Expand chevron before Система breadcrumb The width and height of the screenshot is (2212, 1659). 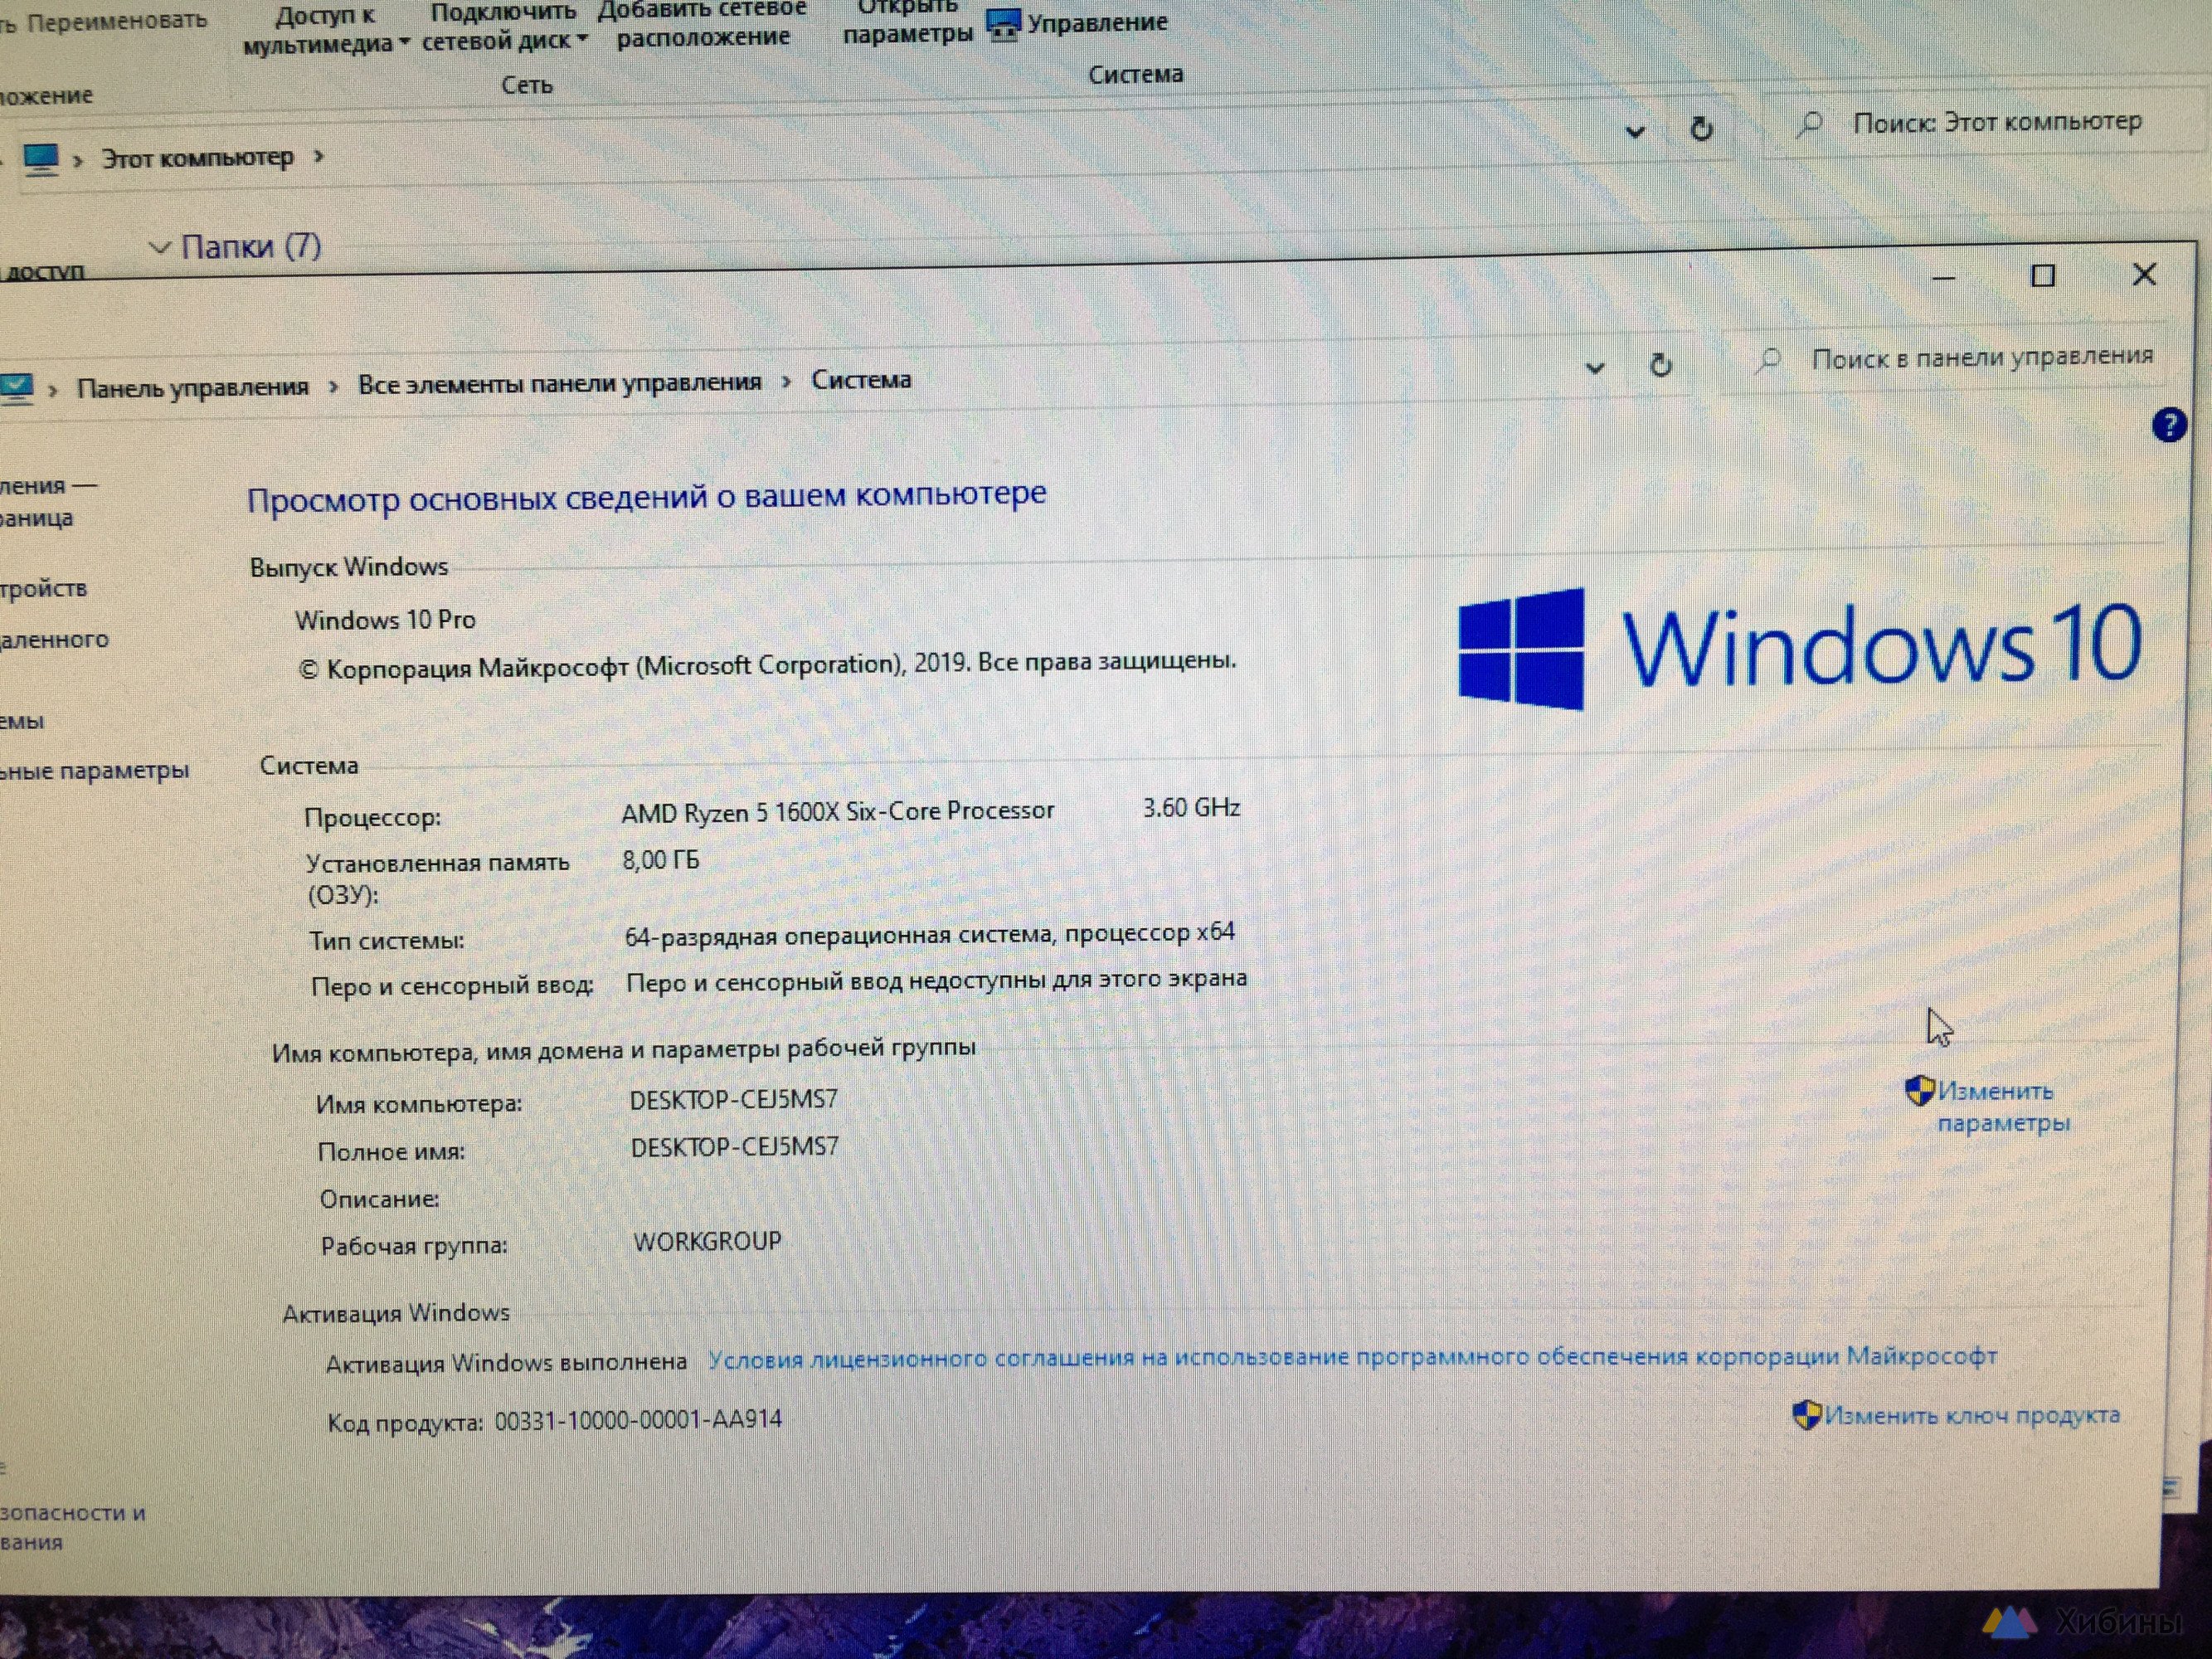pyautogui.click(x=787, y=381)
